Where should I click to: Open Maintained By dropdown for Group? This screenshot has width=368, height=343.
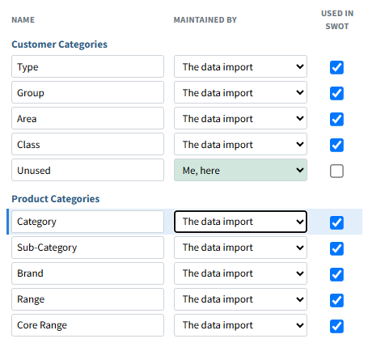point(240,92)
